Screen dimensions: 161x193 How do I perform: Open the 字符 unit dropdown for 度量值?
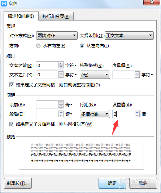coord(147,75)
